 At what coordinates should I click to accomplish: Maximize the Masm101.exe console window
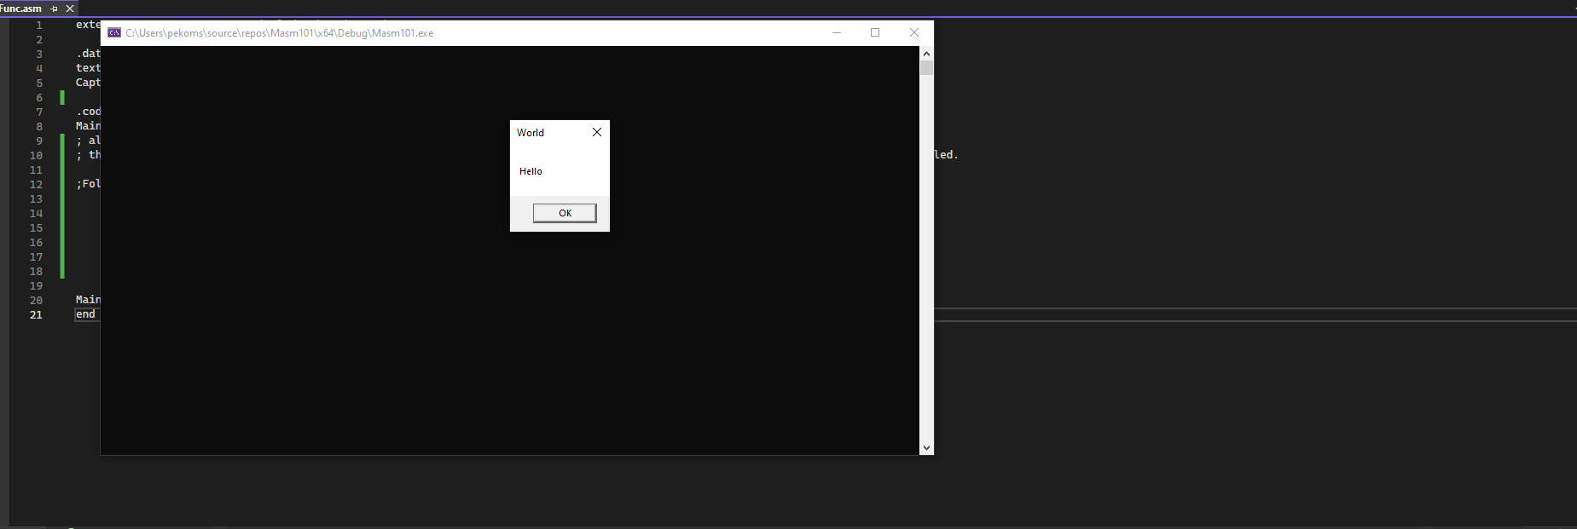(x=874, y=32)
